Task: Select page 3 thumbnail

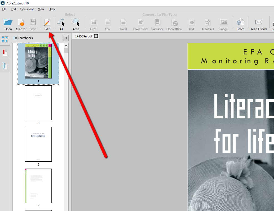Action: coord(38,144)
